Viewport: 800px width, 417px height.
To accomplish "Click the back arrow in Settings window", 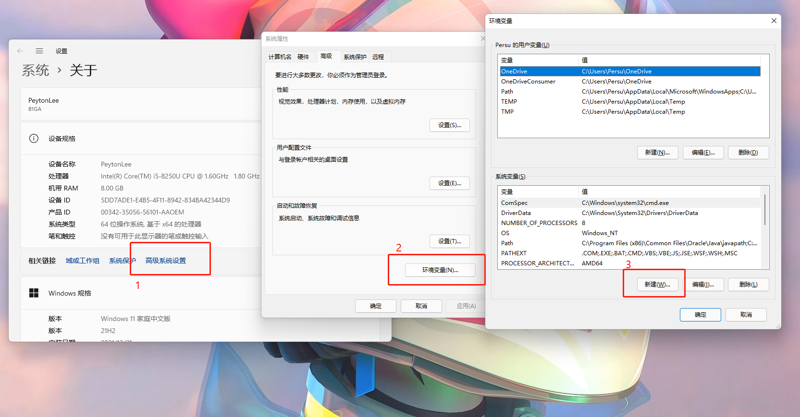I will tap(20, 51).
